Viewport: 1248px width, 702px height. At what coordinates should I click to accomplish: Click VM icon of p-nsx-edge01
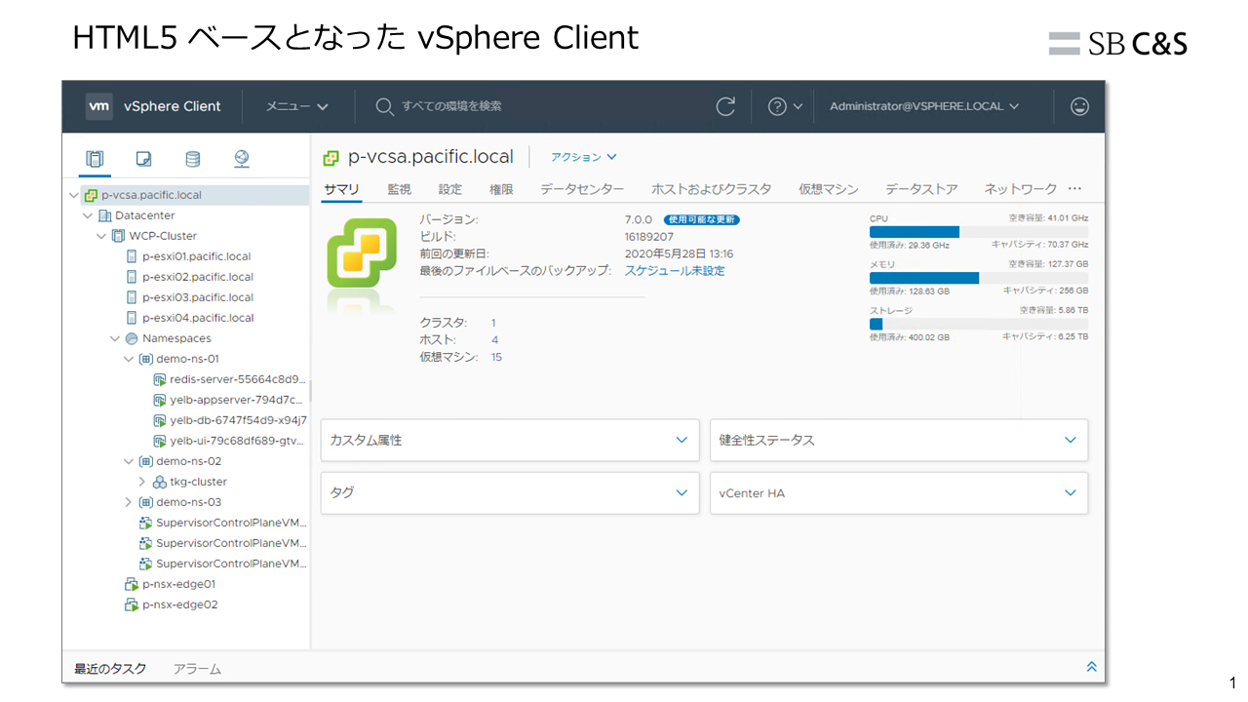pyautogui.click(x=132, y=584)
